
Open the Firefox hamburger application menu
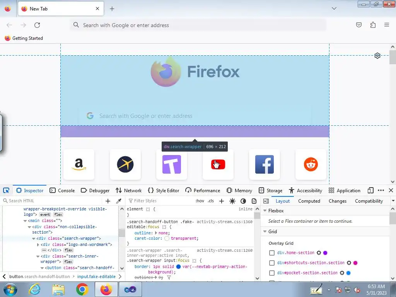coord(387,25)
